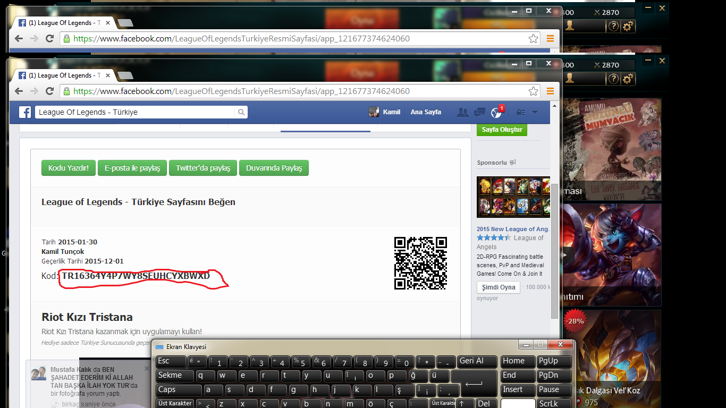Click the Facebook search magnifier icon

click(241, 112)
